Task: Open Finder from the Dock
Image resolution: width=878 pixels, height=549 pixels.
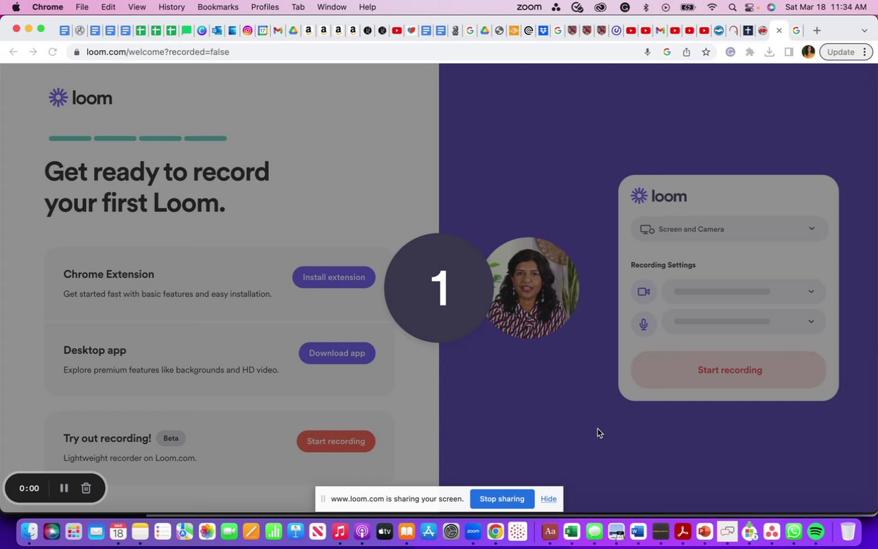Action: pyautogui.click(x=29, y=531)
